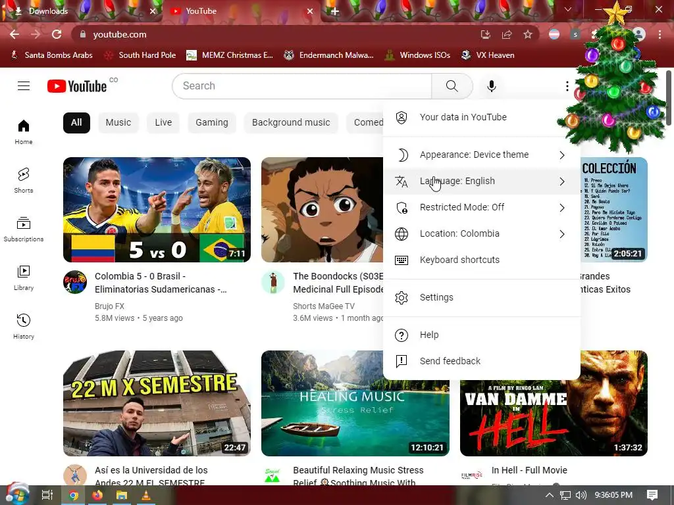674x505 pixels.
Task: Select the Live filter chip
Action: click(x=163, y=122)
